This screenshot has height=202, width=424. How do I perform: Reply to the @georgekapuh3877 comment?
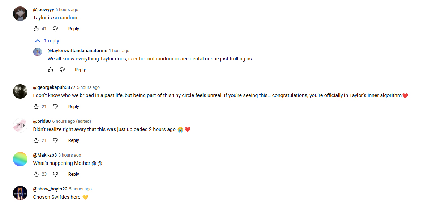coord(73,106)
